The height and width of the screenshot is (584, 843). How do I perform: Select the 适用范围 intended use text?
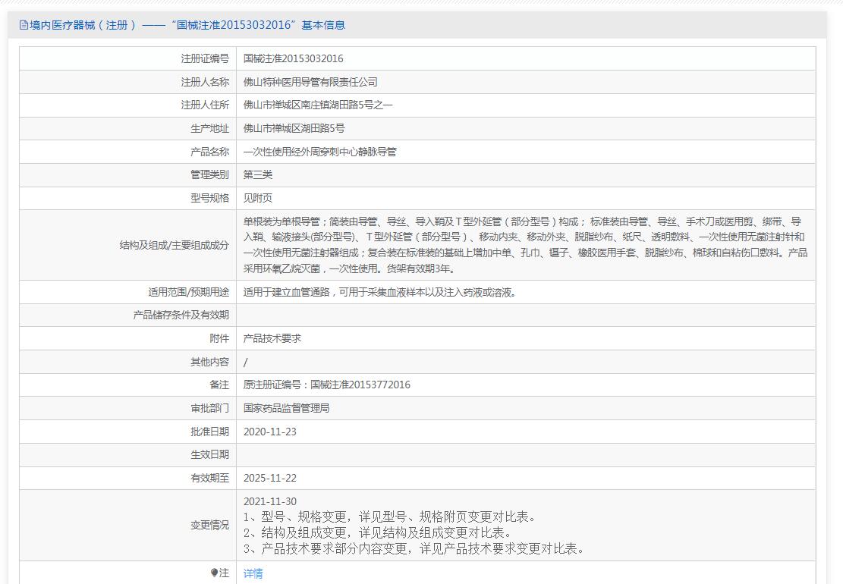[380, 292]
